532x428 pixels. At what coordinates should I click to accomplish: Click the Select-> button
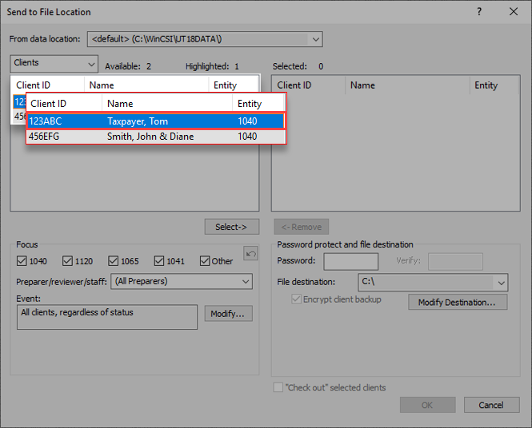(231, 227)
